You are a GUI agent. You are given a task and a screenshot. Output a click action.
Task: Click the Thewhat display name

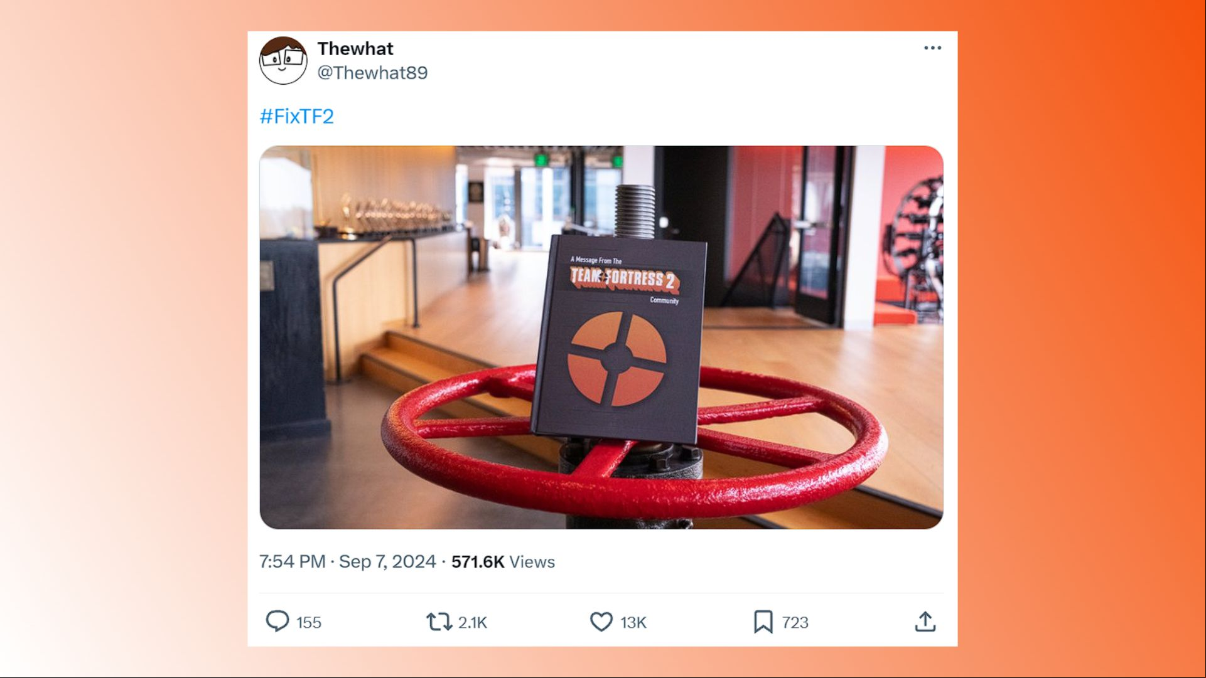[355, 48]
